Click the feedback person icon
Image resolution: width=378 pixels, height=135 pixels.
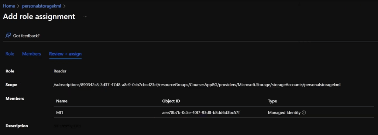pos(8,36)
